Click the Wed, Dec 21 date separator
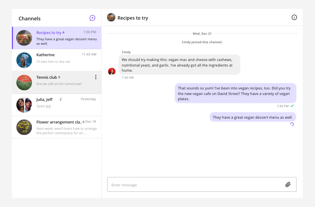The image size is (315, 207). tap(202, 34)
